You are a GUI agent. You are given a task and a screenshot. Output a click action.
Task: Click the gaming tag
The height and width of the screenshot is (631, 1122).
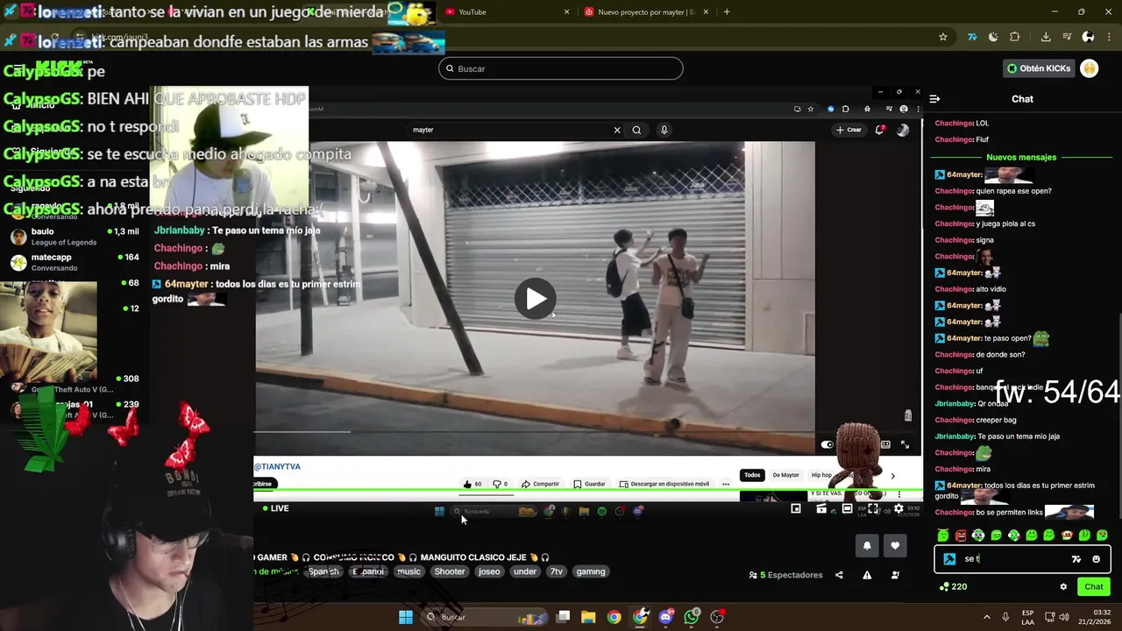click(x=591, y=571)
